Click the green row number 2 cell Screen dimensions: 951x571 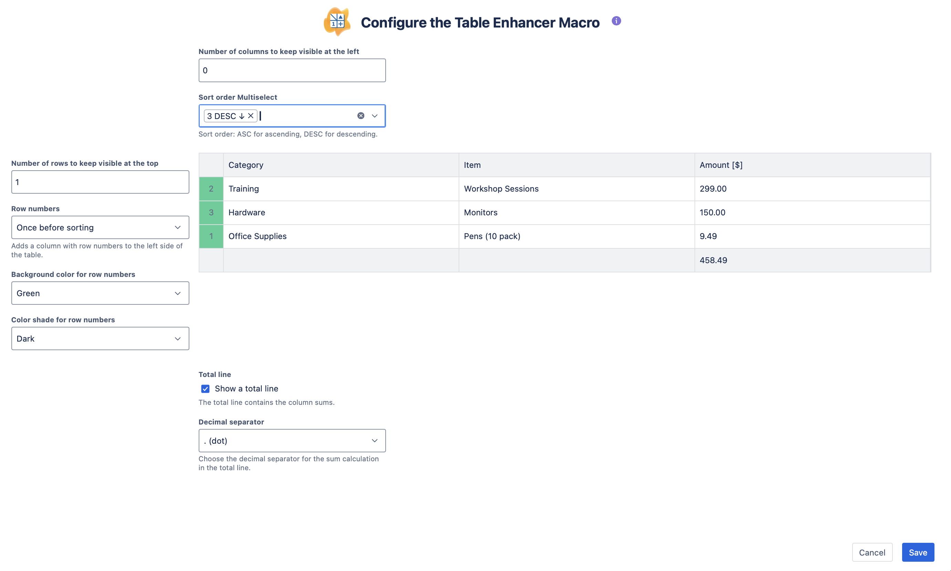pos(211,189)
